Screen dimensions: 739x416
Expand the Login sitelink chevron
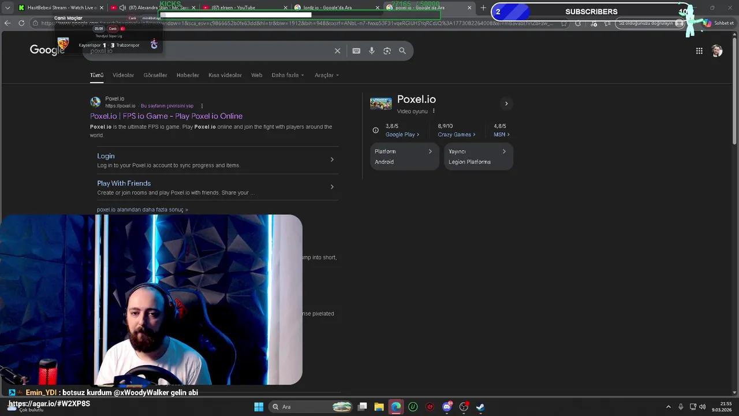[332, 159]
